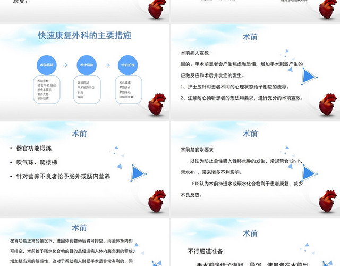Click the 术前禁食水要求 heading
The width and height of the screenshot is (340, 266).
[x=197, y=150]
